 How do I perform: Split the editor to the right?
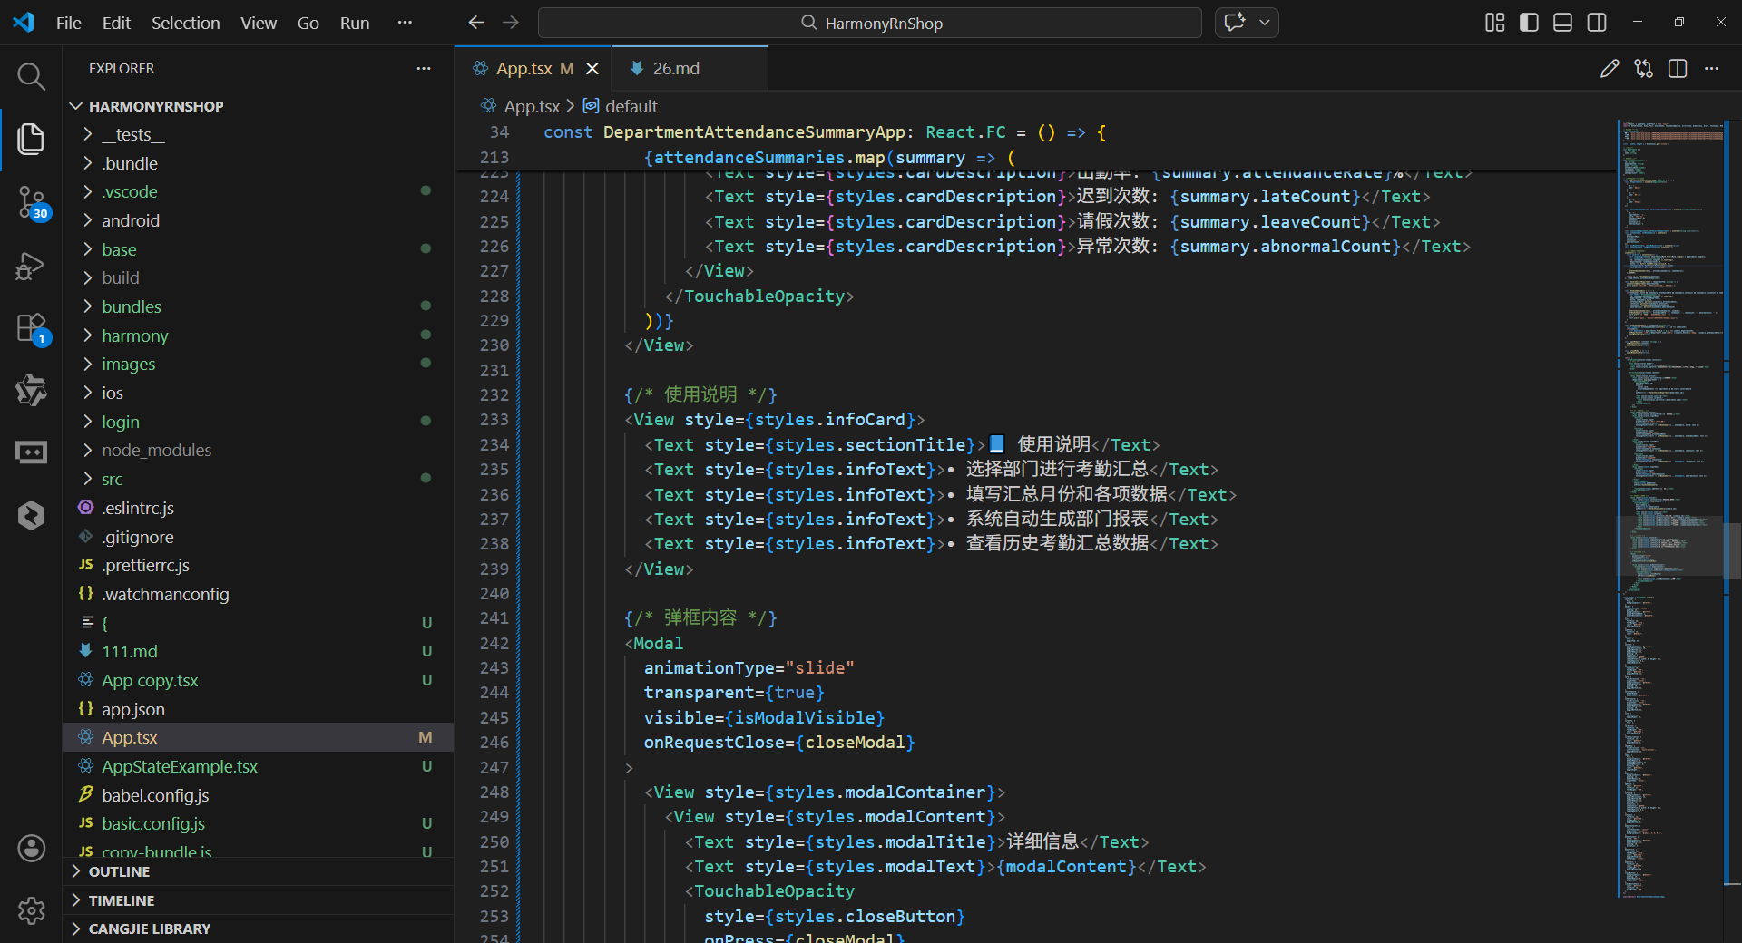pyautogui.click(x=1678, y=69)
